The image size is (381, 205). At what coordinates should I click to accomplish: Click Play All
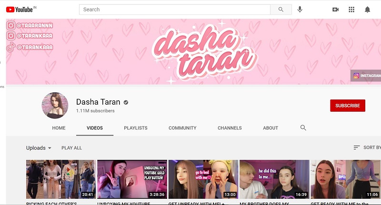pyautogui.click(x=72, y=148)
